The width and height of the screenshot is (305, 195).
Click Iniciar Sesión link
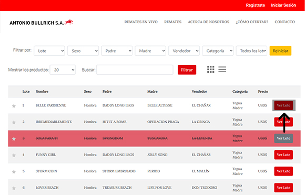click(283, 5)
